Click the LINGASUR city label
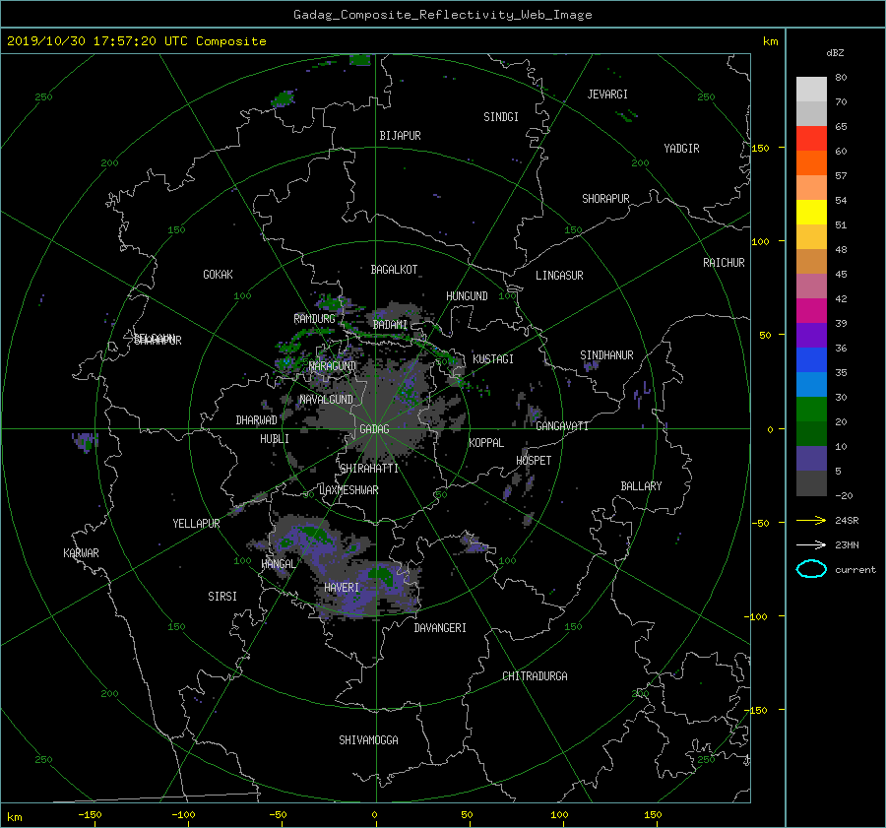 tap(559, 276)
